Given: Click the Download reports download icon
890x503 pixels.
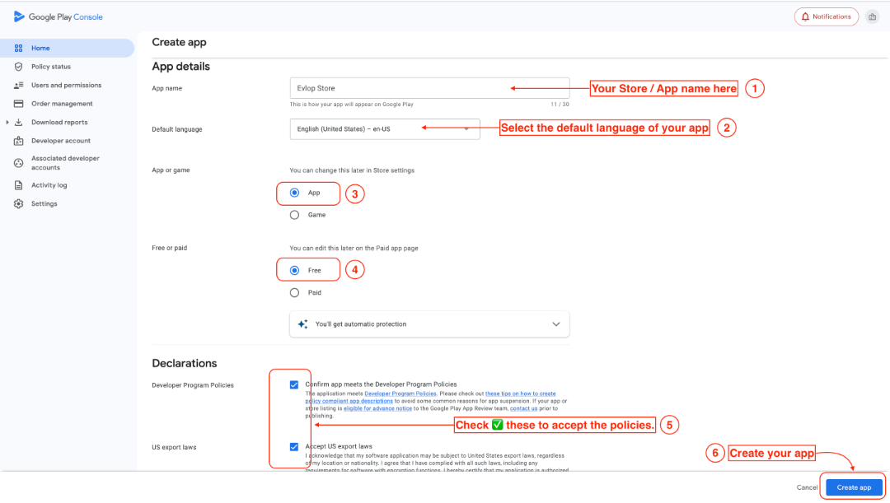Looking at the screenshot, I should 19,123.
